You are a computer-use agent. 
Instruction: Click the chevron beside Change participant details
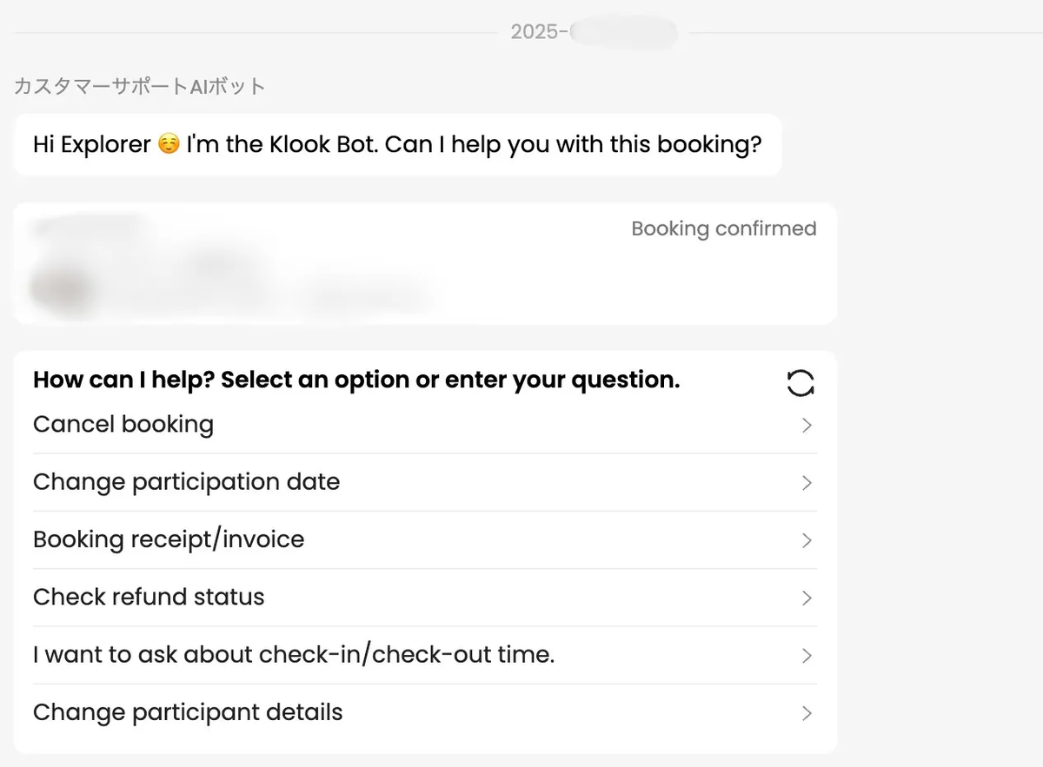(x=807, y=713)
